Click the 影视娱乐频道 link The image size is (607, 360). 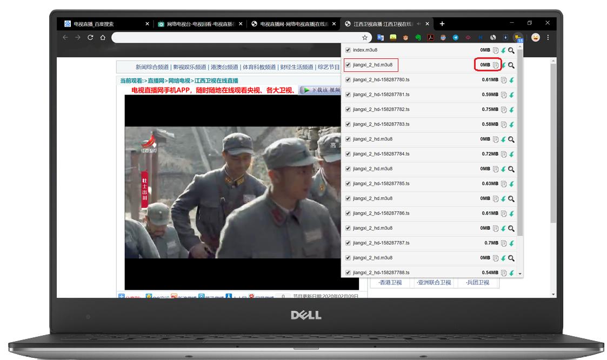coord(190,67)
